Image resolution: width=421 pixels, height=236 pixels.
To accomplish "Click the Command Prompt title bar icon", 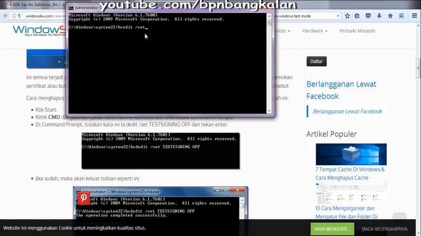I will (x=71, y=8).
